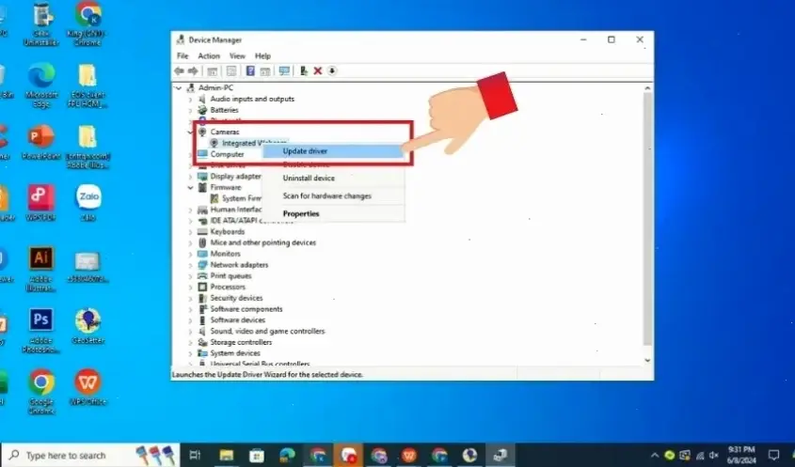The width and height of the screenshot is (795, 467).
Task: Click the red X Uninstall device toolbar icon
Action: pos(318,70)
